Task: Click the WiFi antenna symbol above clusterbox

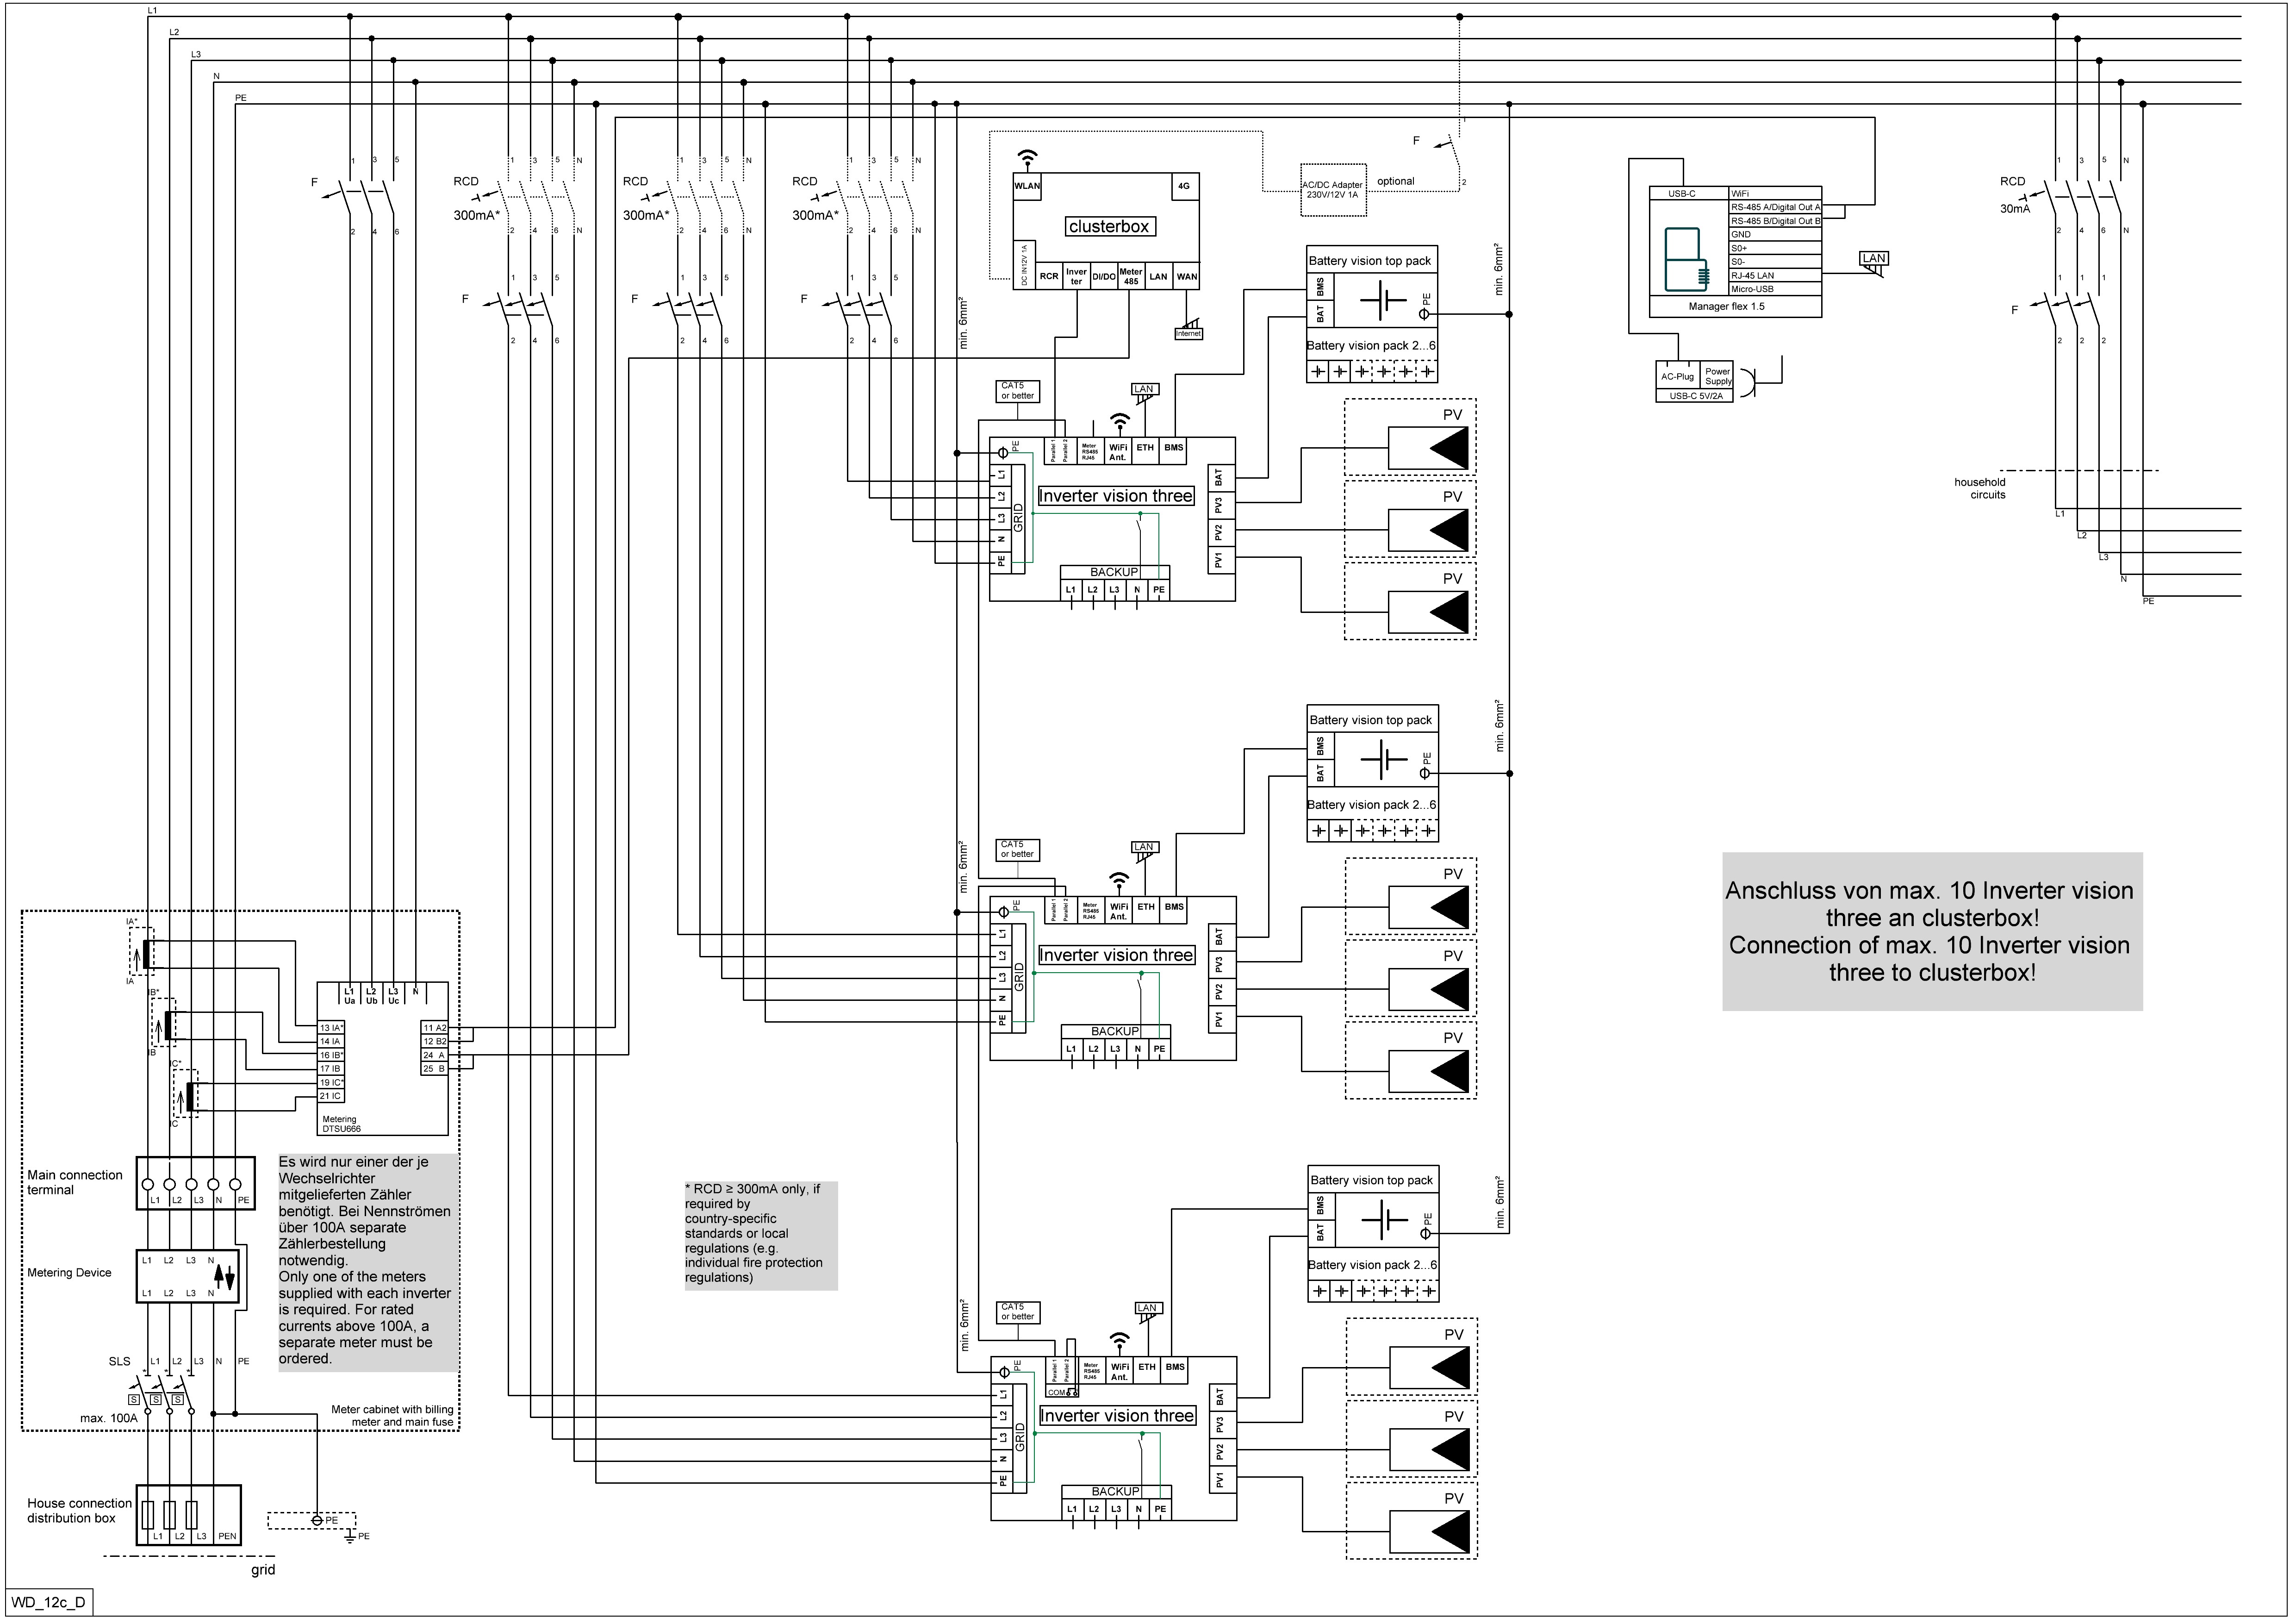Action: point(1027,157)
